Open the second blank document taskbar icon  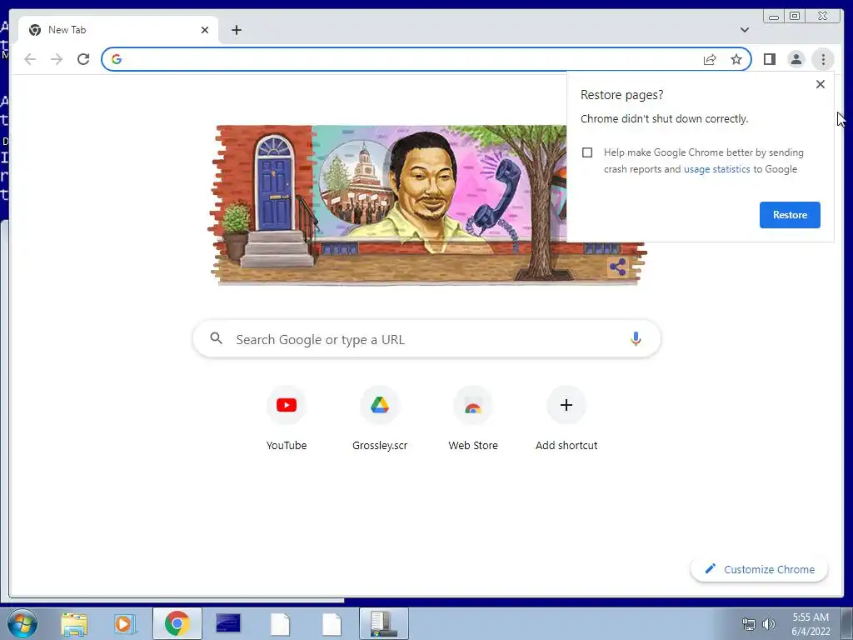(332, 623)
